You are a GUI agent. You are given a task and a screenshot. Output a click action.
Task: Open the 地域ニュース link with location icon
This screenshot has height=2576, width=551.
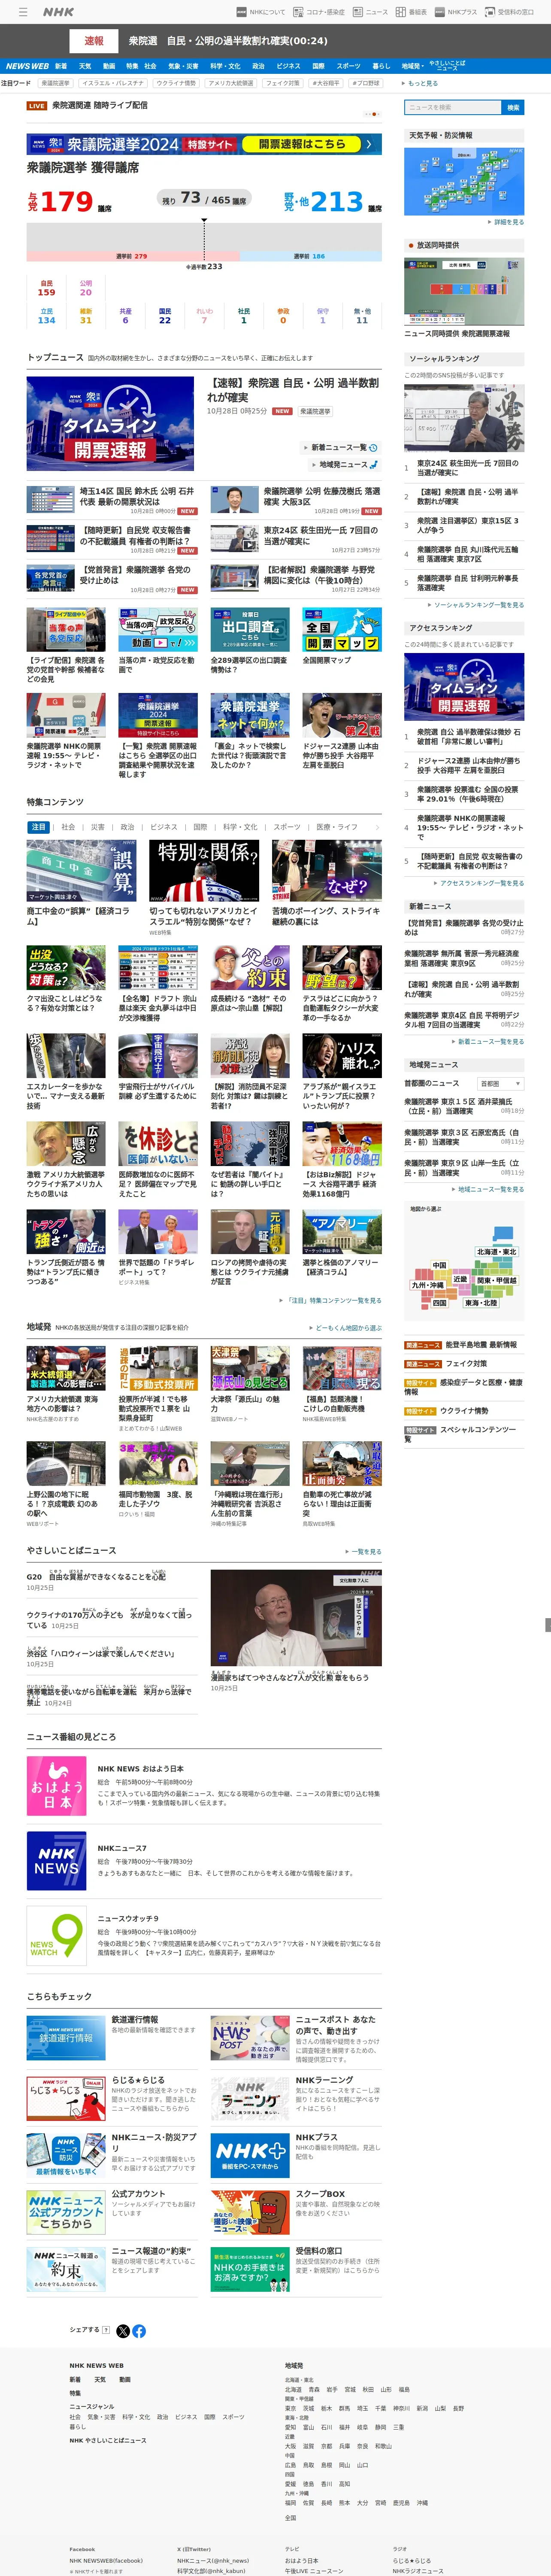(x=346, y=464)
